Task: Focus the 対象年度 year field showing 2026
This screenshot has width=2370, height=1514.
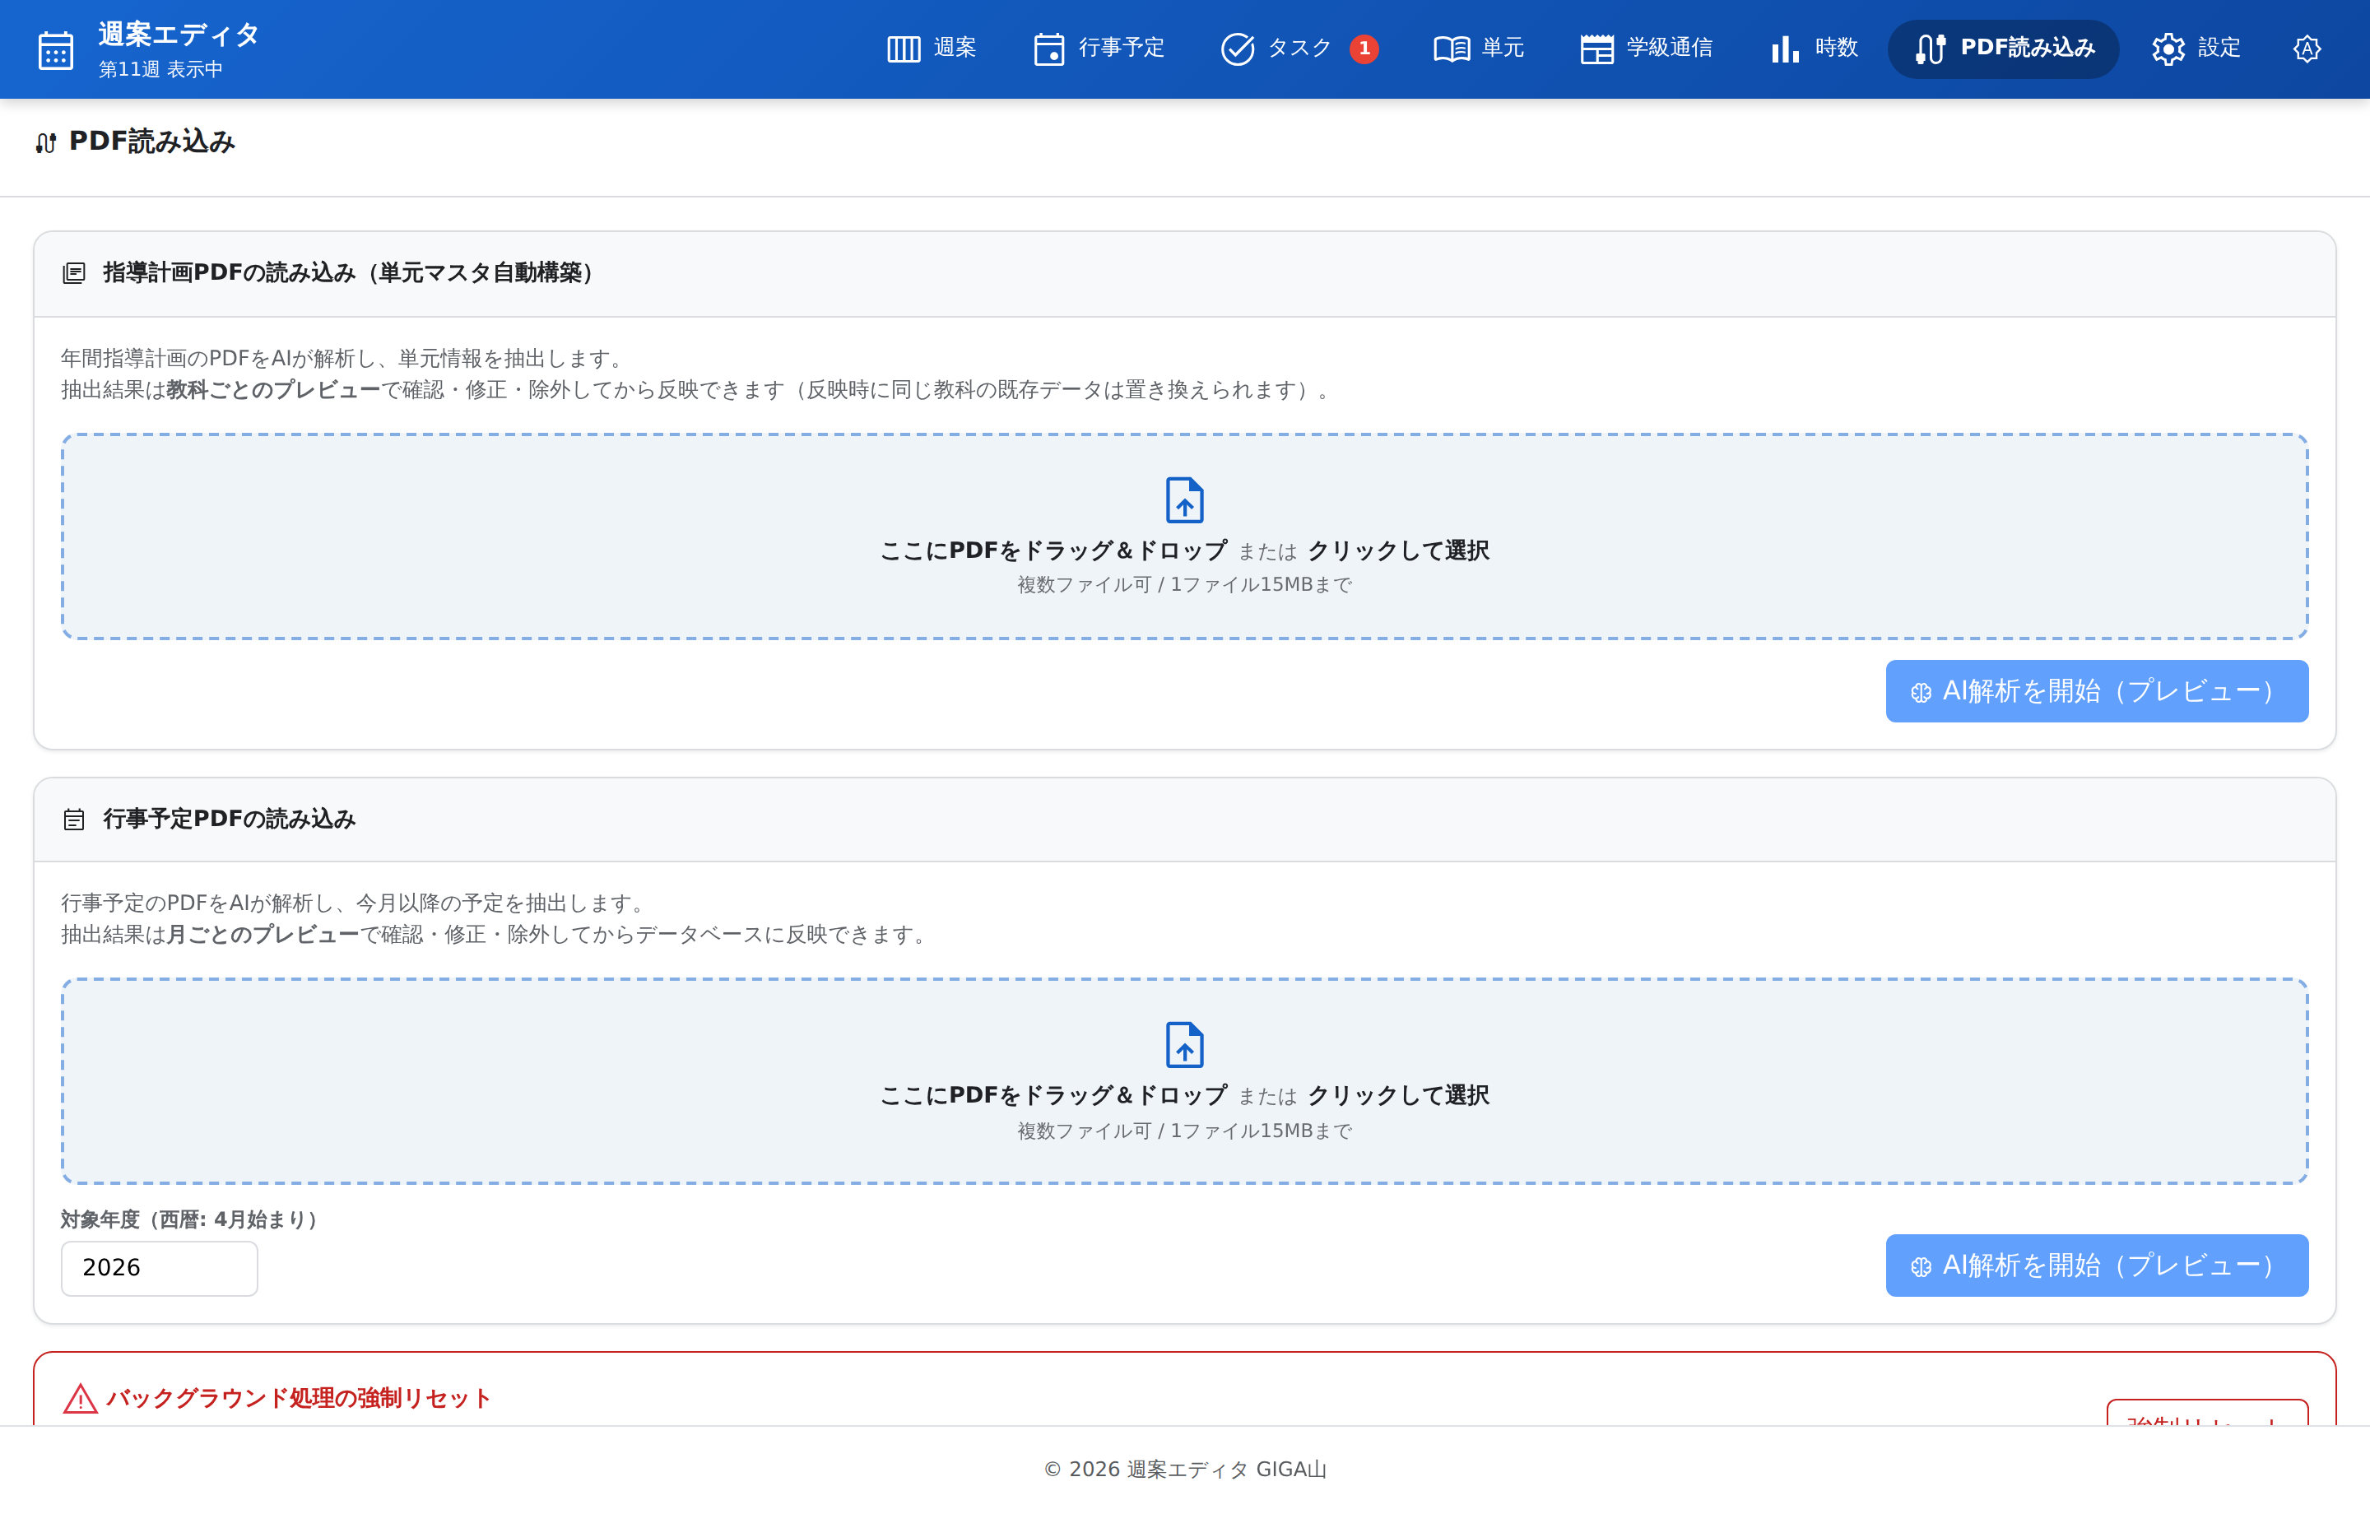Action: [160, 1268]
